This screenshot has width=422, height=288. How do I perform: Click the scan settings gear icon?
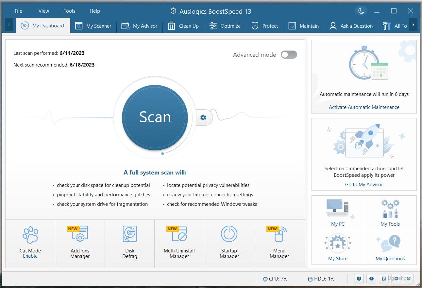[x=203, y=117]
